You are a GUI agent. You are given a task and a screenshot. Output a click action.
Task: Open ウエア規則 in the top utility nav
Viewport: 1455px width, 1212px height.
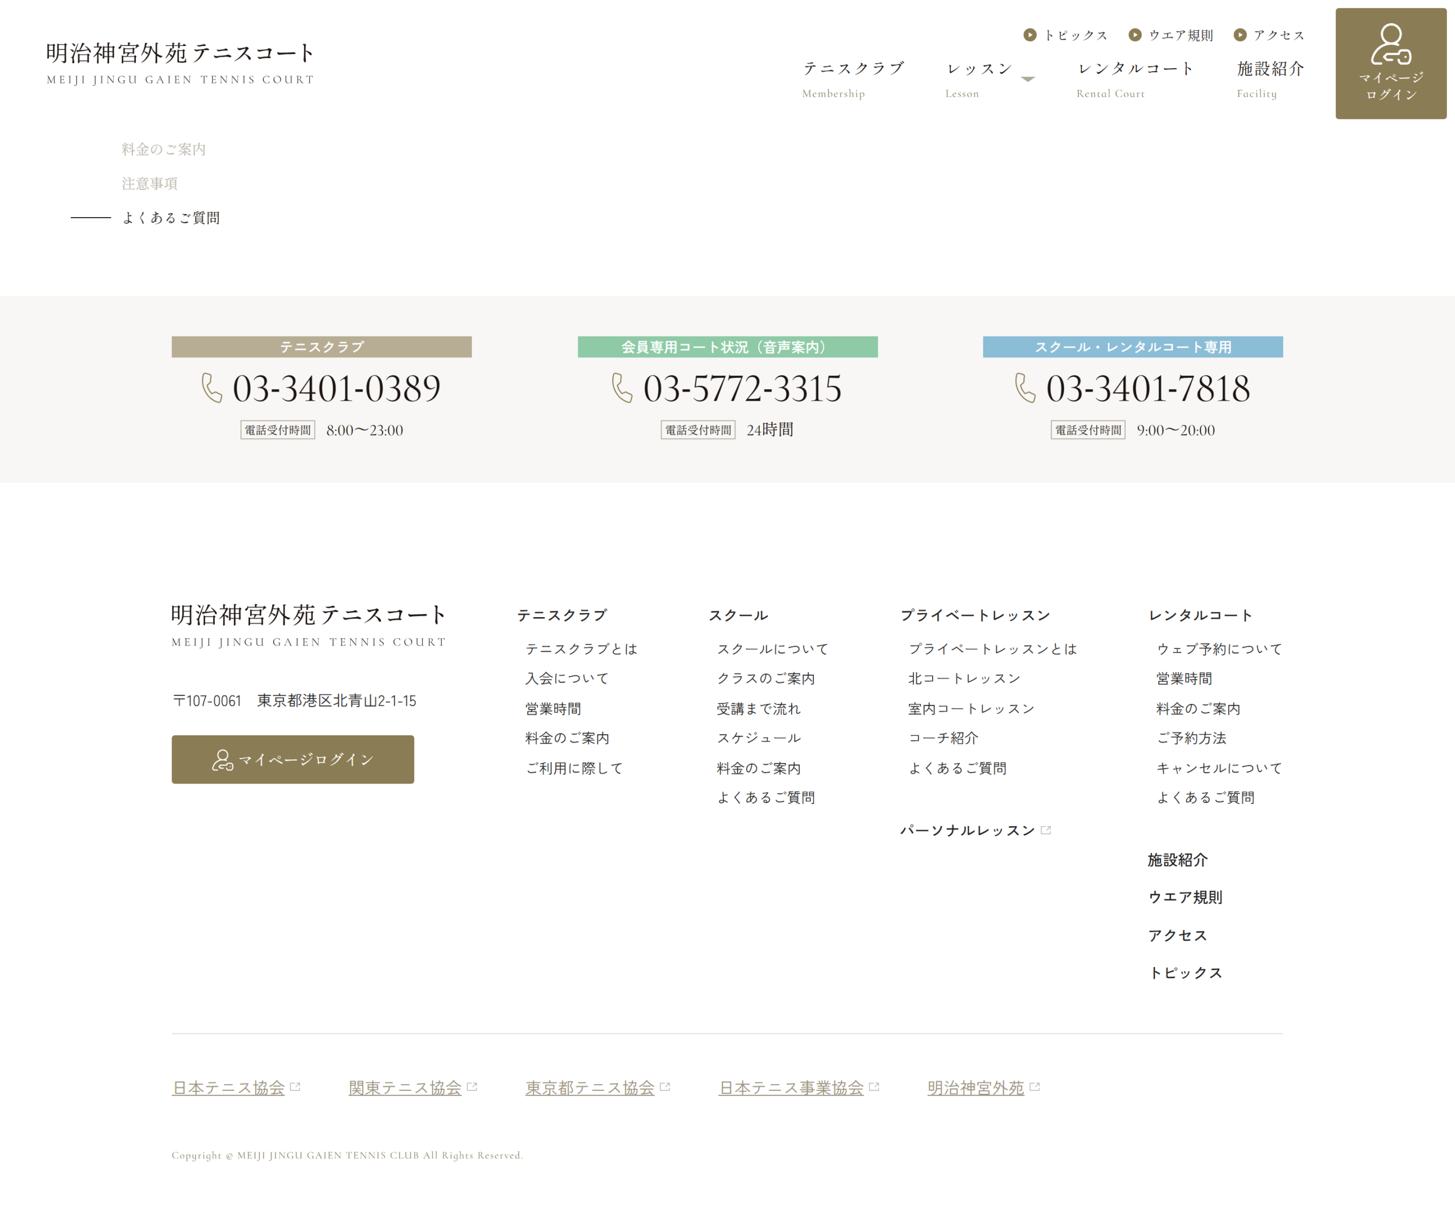(1180, 35)
